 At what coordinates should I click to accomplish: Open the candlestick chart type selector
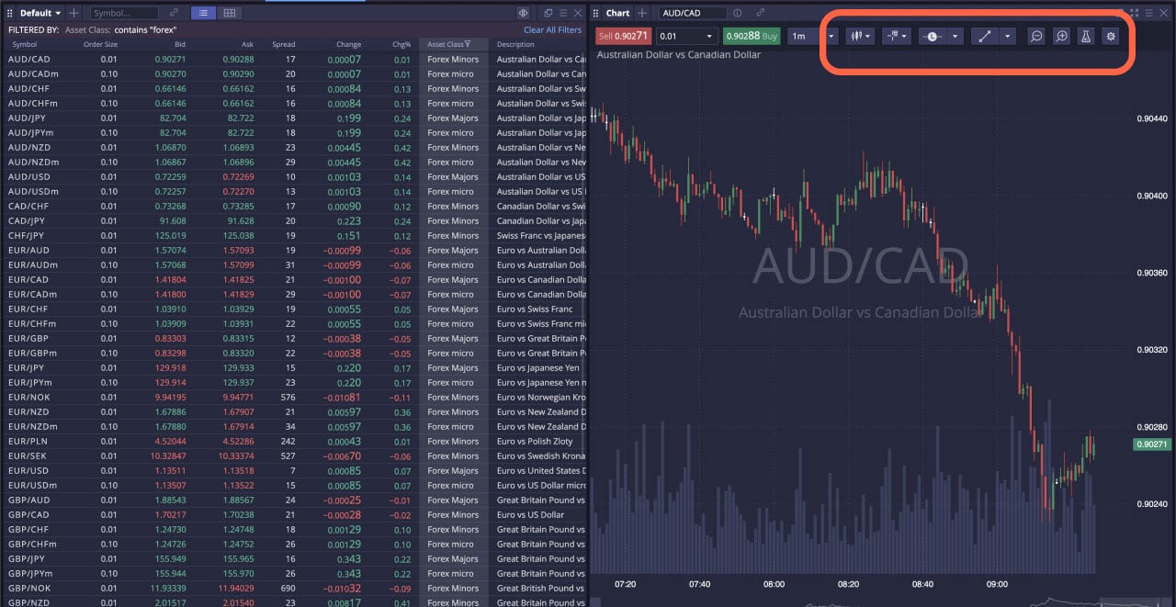coord(856,36)
